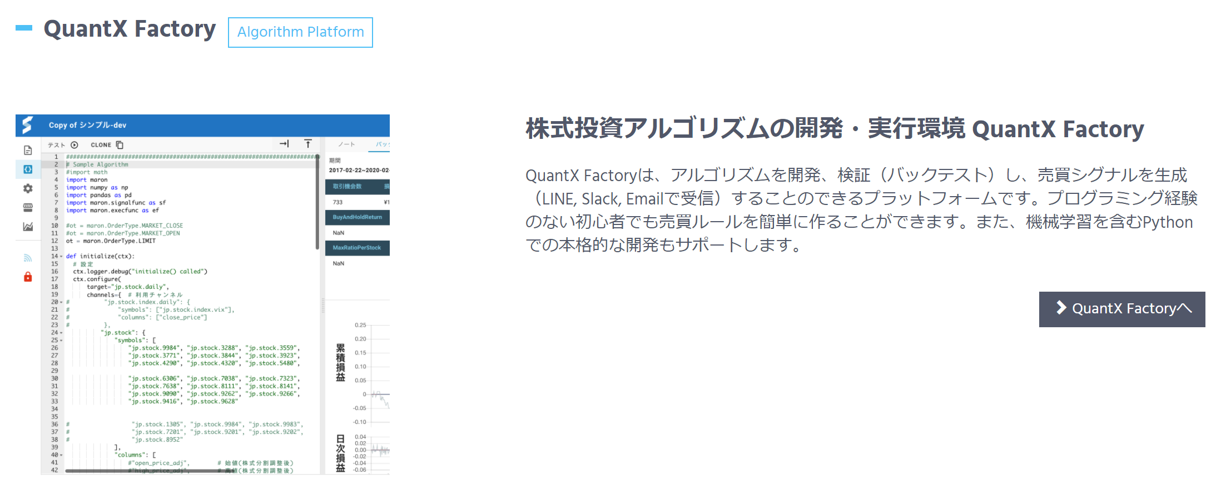Select the code braces editor icon
This screenshot has width=1216, height=490.
coord(28,169)
